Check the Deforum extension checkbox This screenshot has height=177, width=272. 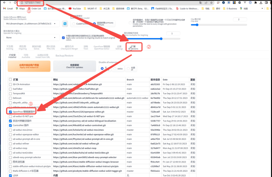click(x=10, y=98)
